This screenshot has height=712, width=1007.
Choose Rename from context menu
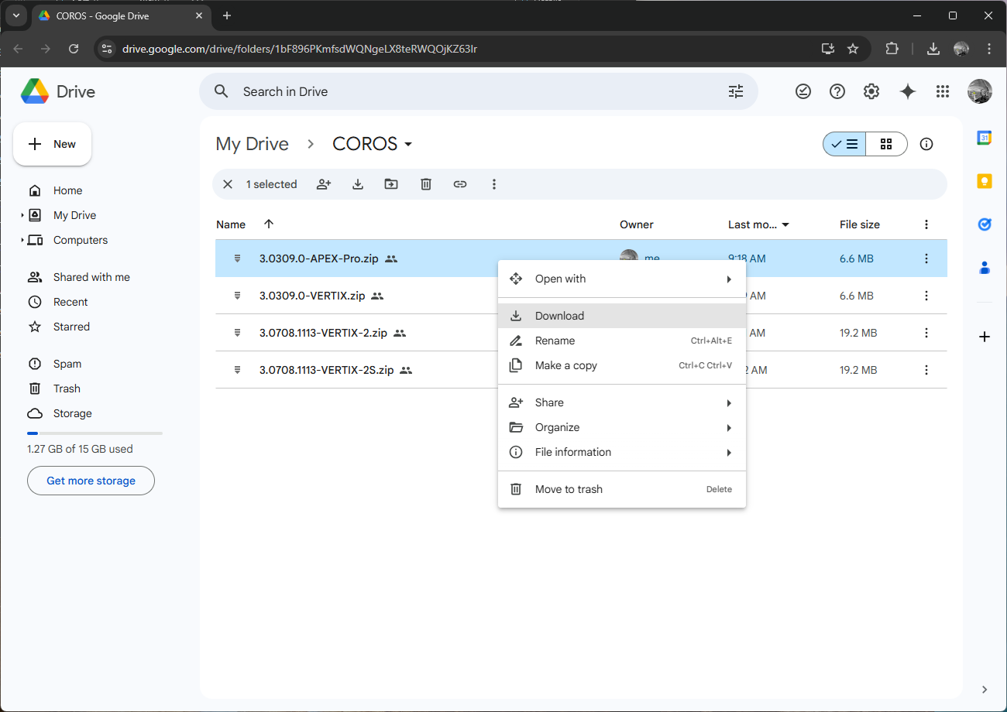[621, 341]
